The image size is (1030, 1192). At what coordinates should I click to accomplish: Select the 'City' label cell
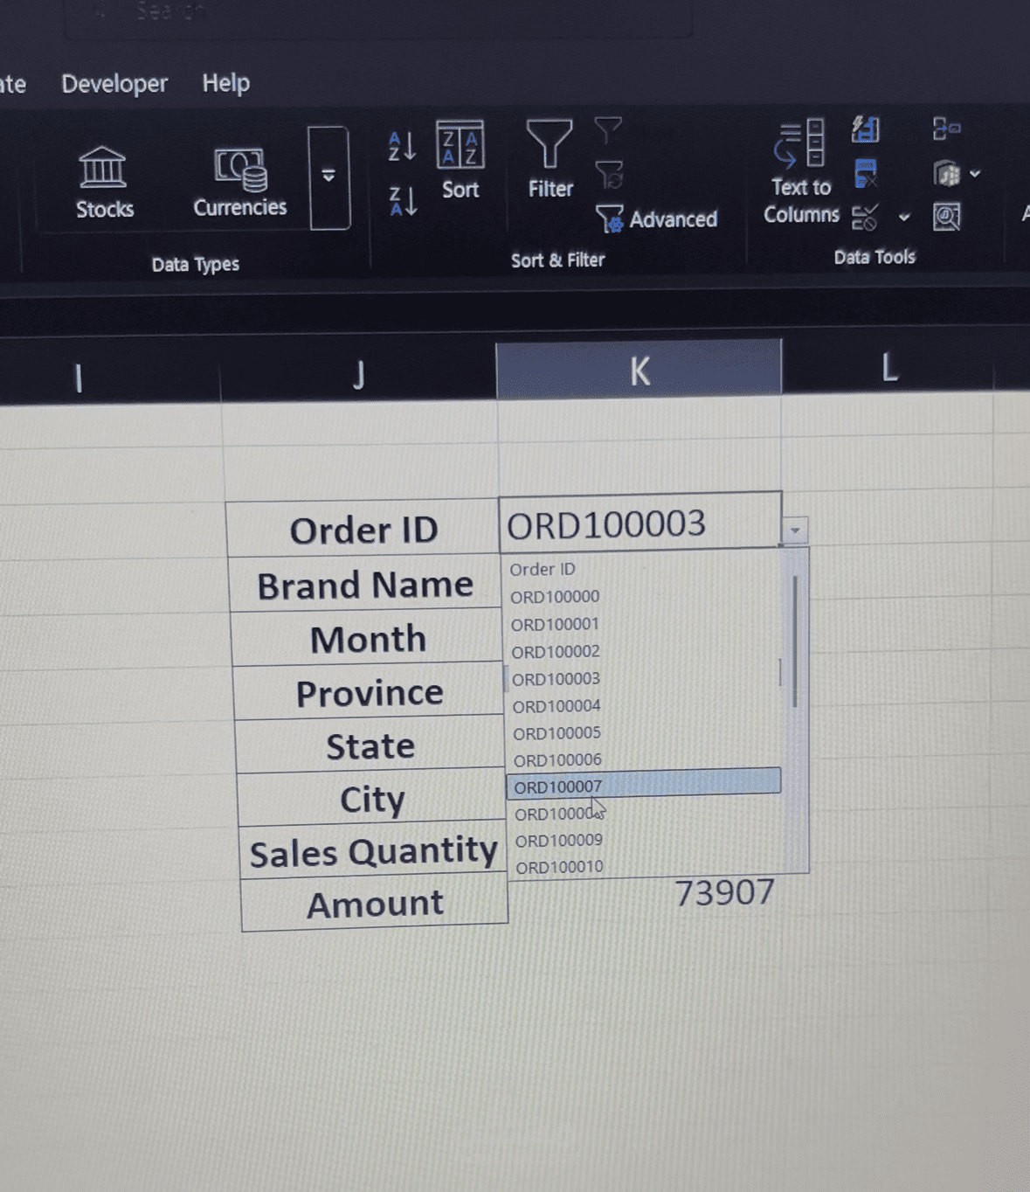(372, 799)
